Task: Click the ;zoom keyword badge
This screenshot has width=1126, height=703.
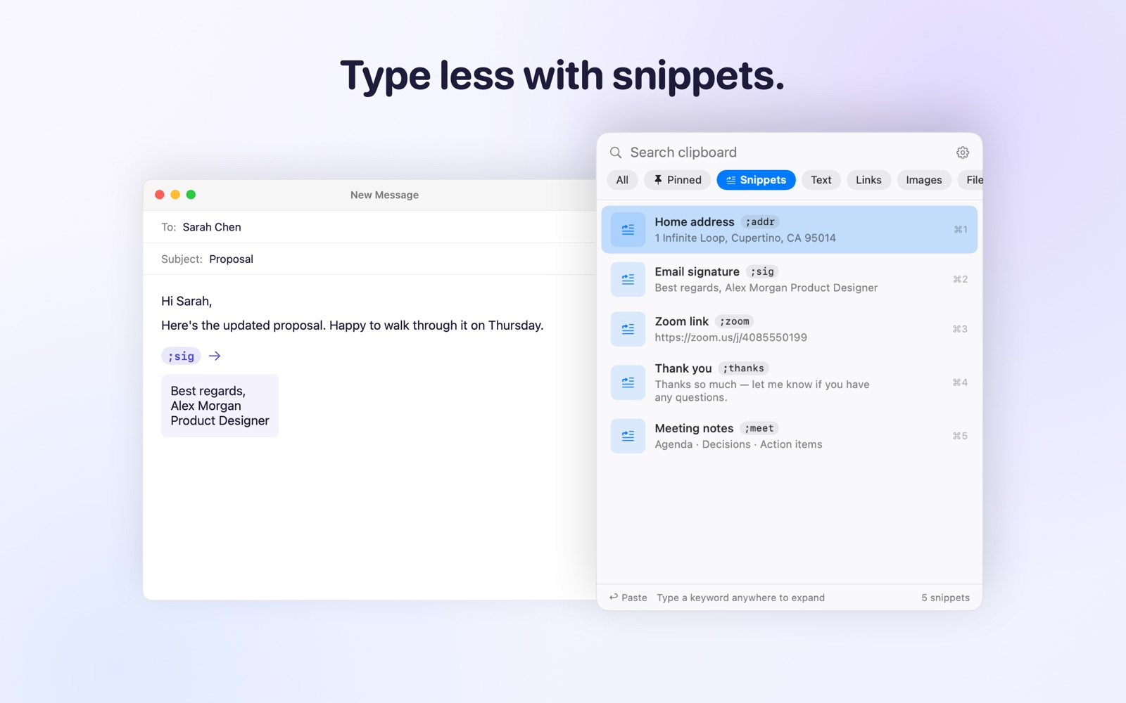Action: [x=735, y=321]
